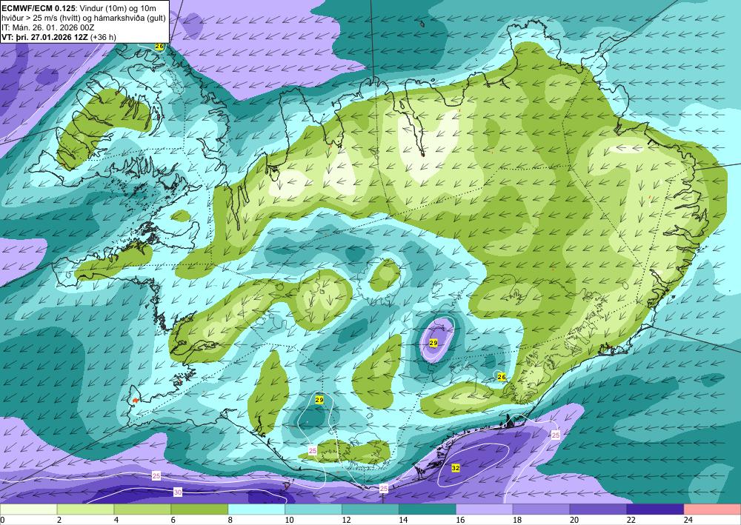741x525 pixels.
Task: Click the legend swatch between 10 and 12
Action: click(x=313, y=509)
